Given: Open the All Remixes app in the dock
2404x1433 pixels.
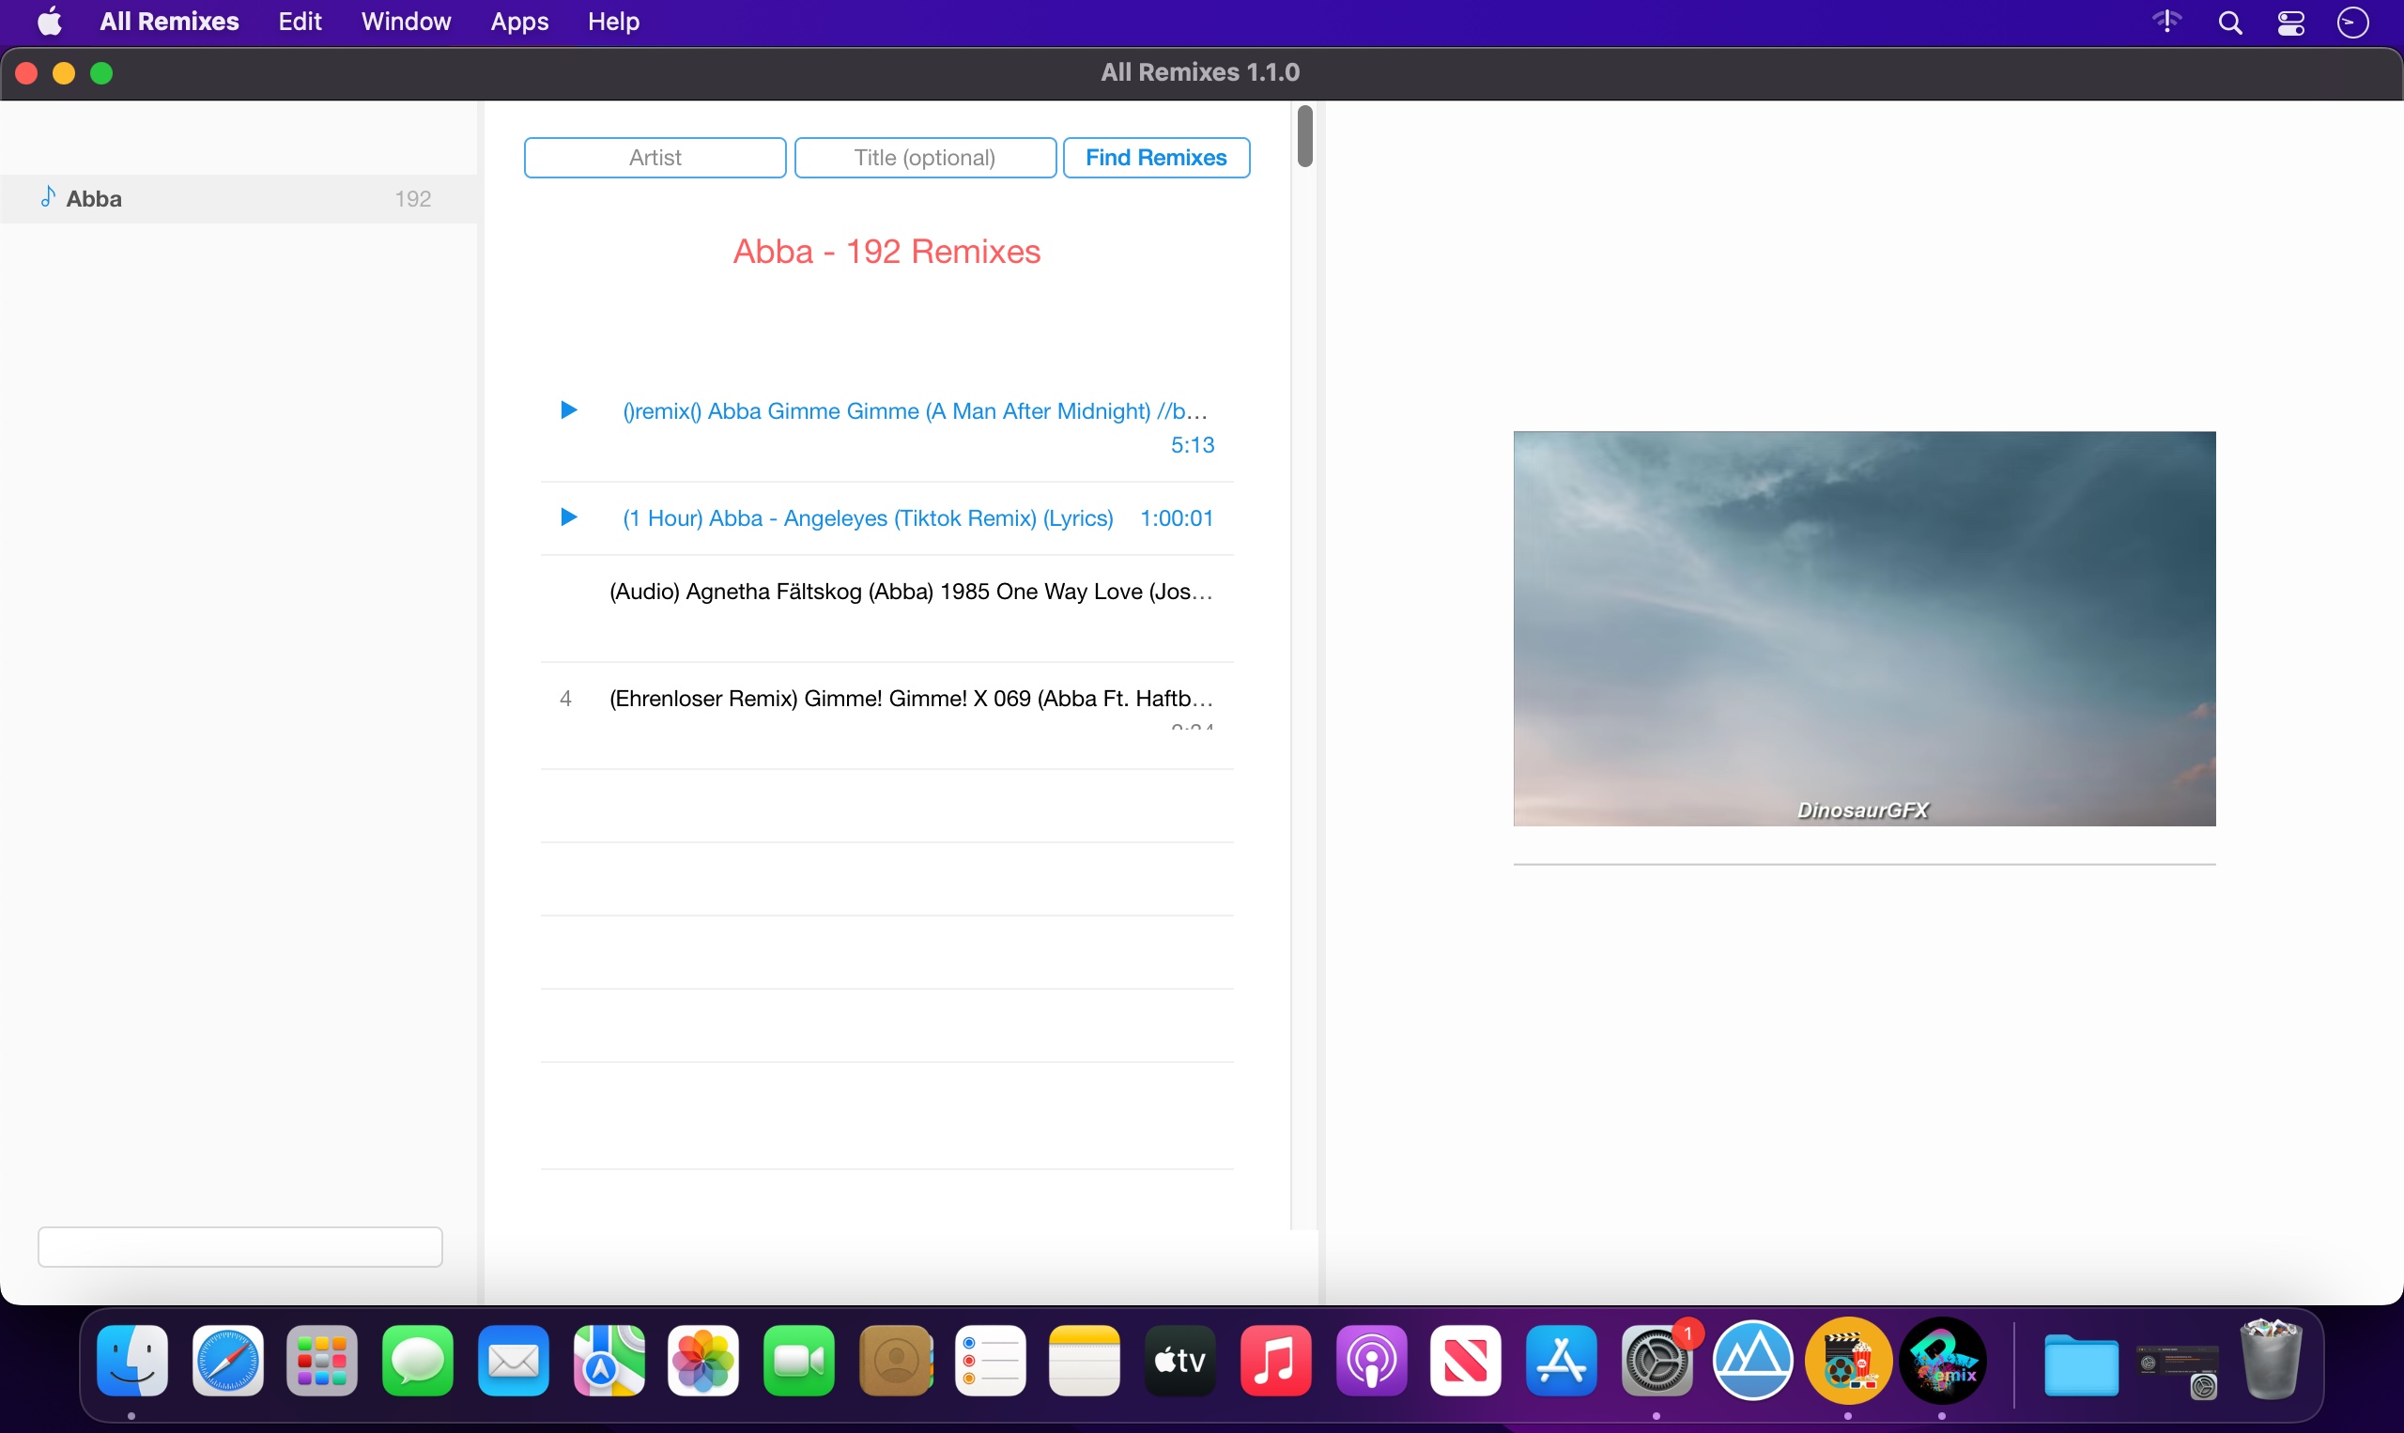Looking at the screenshot, I should (x=1943, y=1362).
